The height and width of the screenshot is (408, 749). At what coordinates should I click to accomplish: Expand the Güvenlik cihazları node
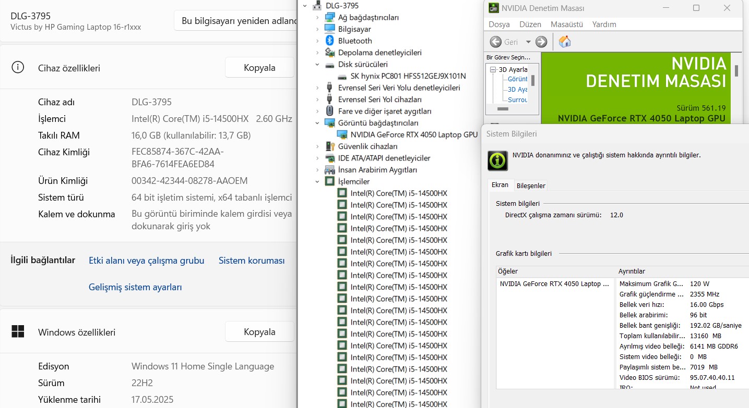317,146
